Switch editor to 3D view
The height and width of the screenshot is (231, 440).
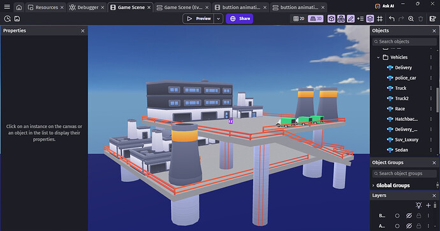(x=316, y=18)
